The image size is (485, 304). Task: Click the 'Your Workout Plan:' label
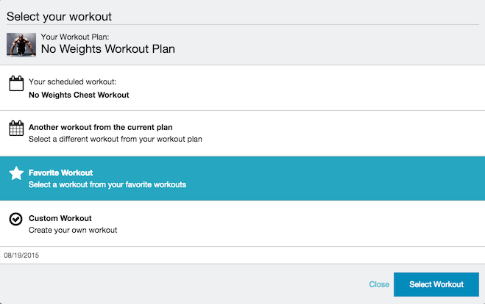click(74, 35)
